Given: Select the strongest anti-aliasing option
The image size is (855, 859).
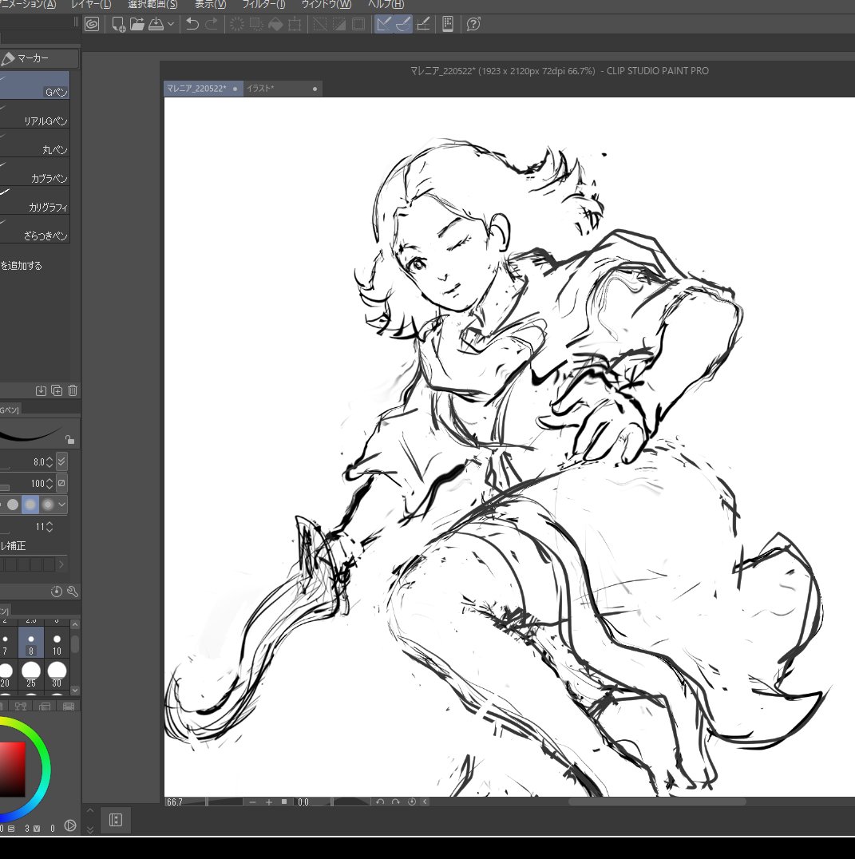Looking at the screenshot, I should coord(48,505).
